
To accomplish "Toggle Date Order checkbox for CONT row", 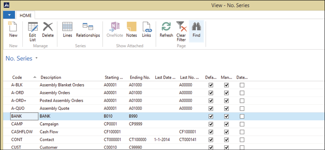I will [x=242, y=140].
